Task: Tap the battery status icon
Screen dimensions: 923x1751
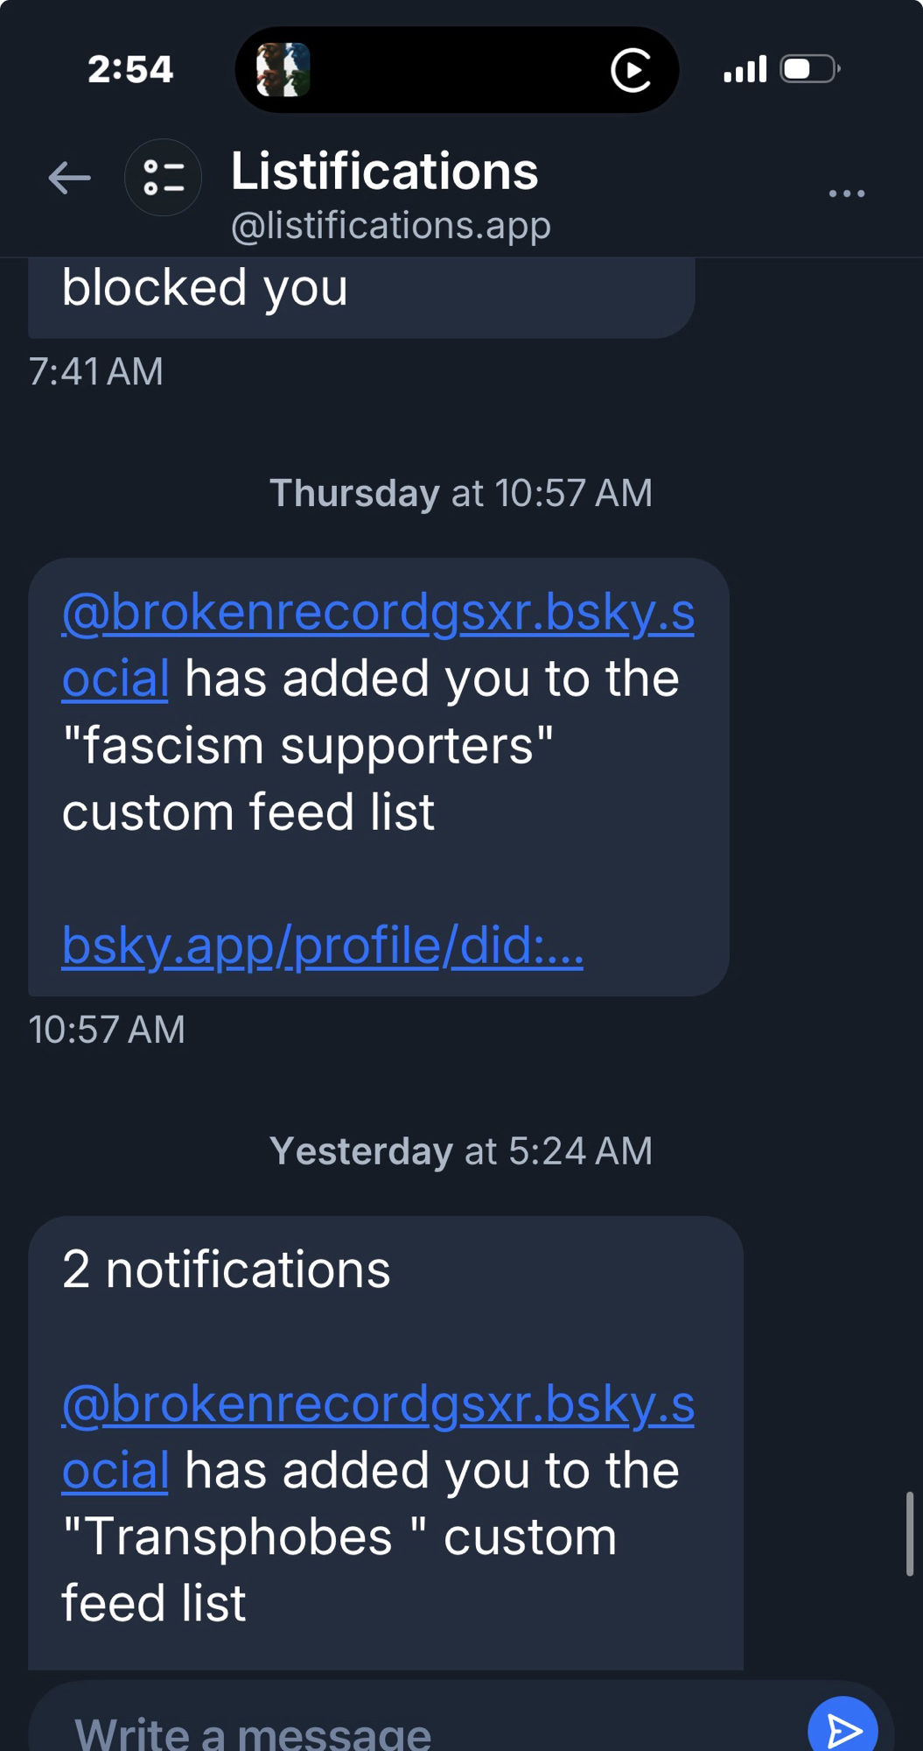Action: click(x=809, y=69)
